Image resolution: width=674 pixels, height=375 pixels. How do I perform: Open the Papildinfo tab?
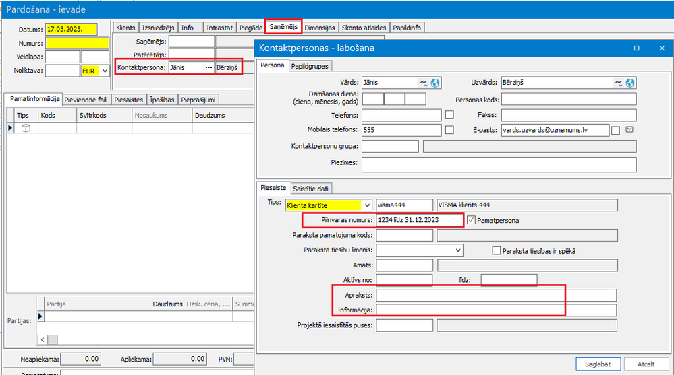click(407, 28)
